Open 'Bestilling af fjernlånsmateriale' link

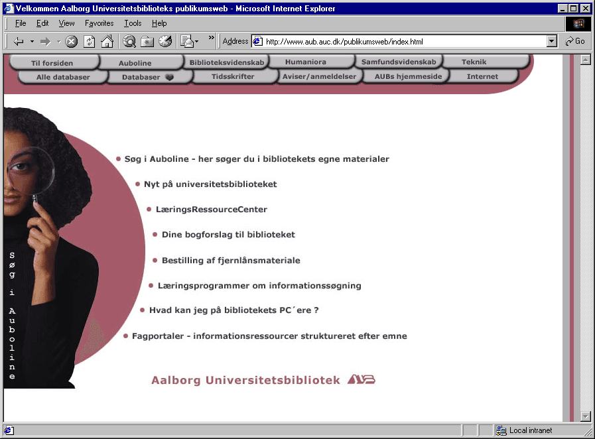coord(231,261)
